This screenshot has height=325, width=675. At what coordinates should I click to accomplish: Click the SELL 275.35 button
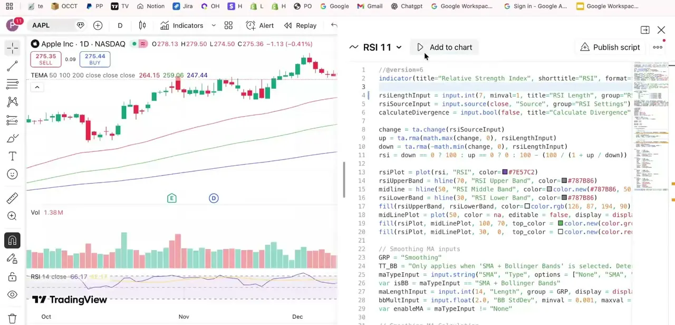coord(46,59)
